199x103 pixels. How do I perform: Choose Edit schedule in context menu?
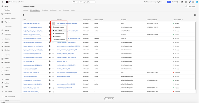click(x=59, y=30)
